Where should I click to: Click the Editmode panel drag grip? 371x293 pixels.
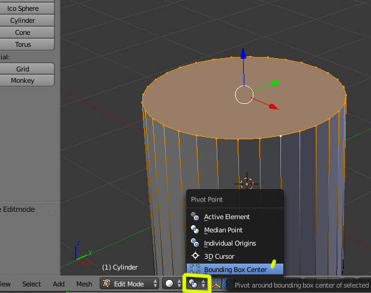point(50,208)
